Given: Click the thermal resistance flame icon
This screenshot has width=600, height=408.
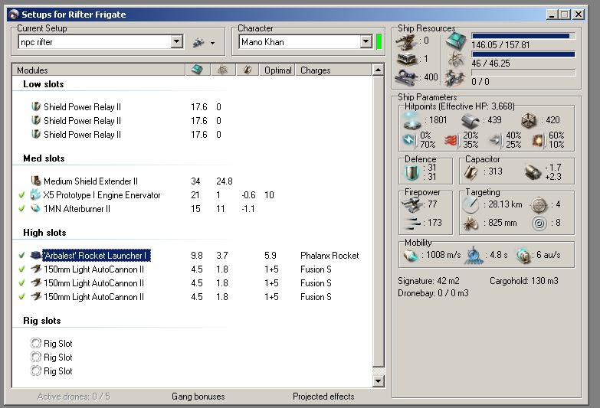Looking at the screenshot, I should click(452, 140).
